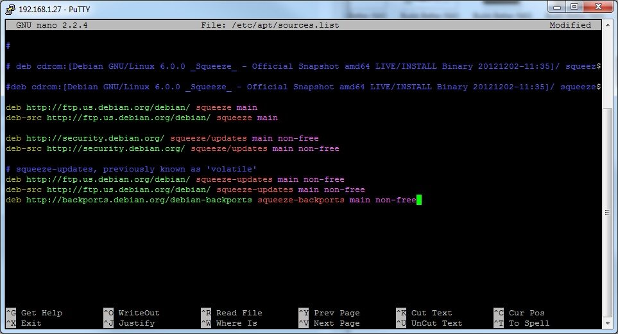
Task: Click the ^G Get Help shortcut
Action: click(x=34, y=313)
